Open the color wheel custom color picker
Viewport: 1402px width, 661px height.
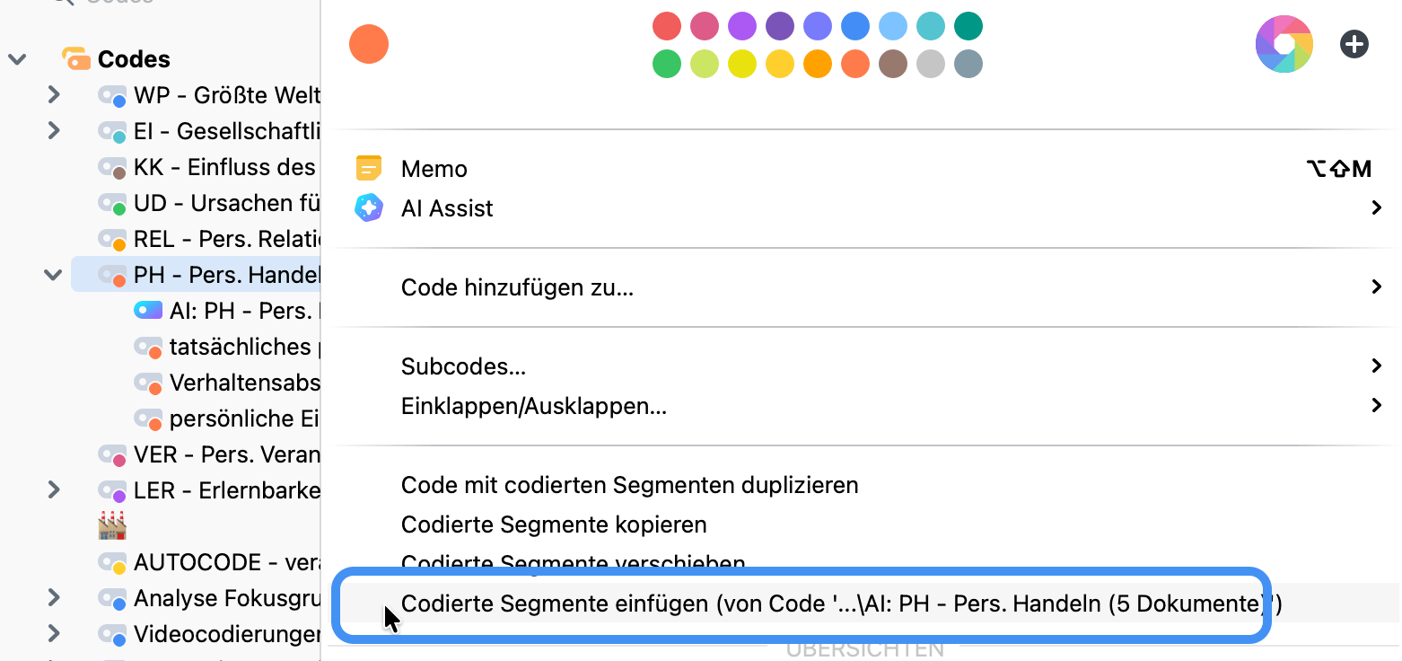coord(1284,43)
